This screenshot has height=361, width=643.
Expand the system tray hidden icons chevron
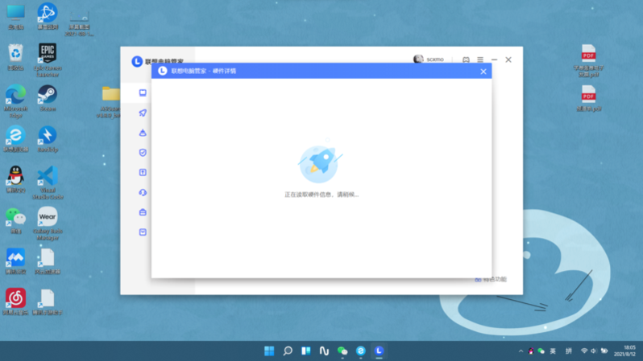pos(521,351)
